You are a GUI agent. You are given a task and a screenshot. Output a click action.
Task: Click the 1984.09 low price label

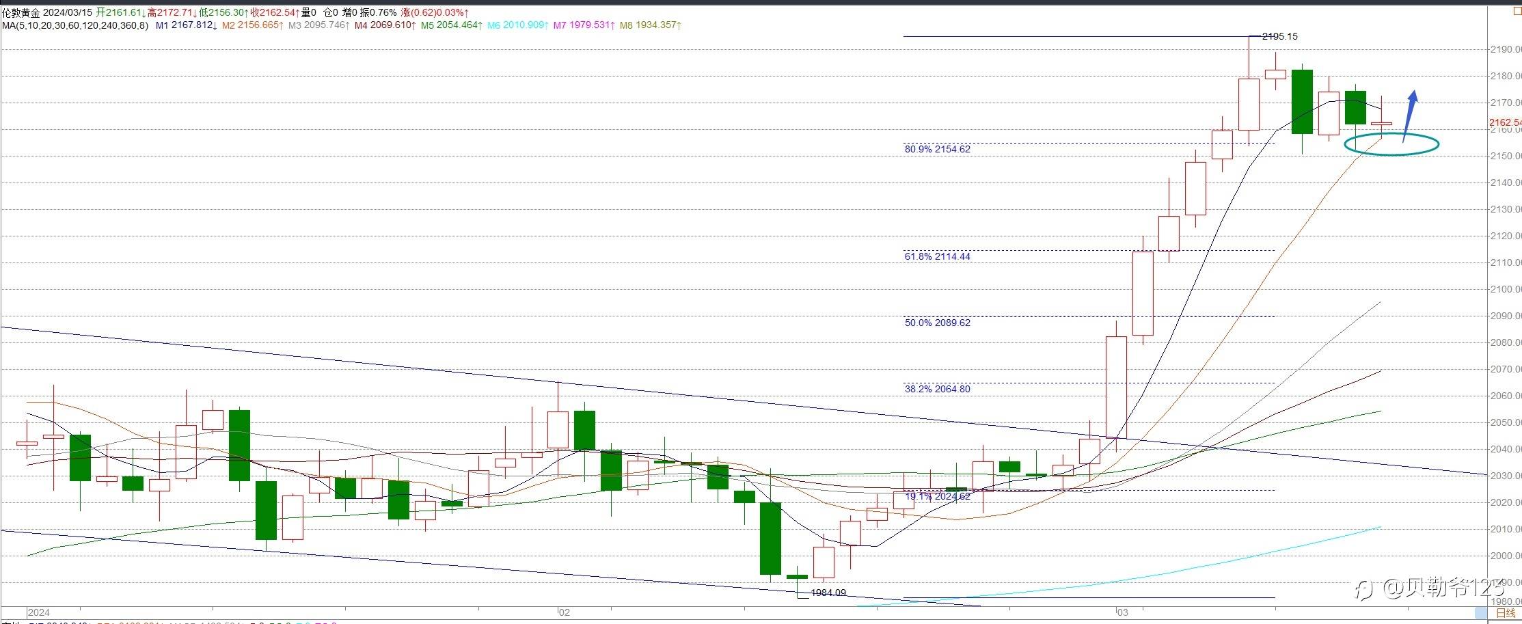click(x=828, y=593)
